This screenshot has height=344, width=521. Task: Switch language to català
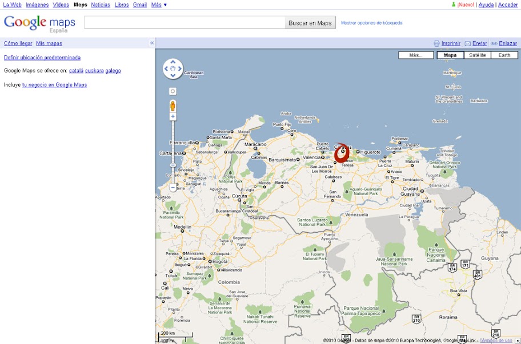76,71
